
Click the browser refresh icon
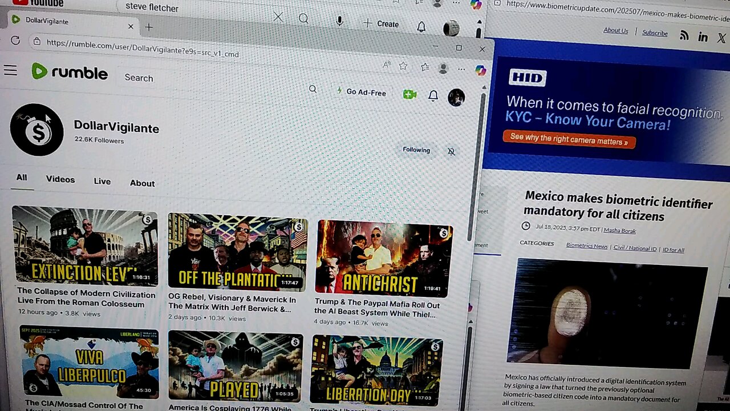[x=15, y=41]
